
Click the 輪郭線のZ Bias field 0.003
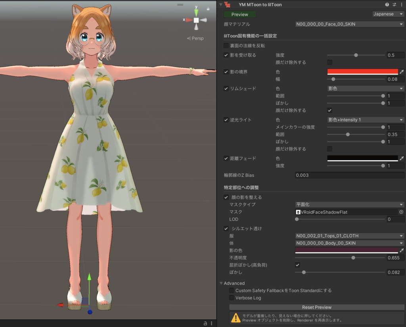click(x=350, y=175)
